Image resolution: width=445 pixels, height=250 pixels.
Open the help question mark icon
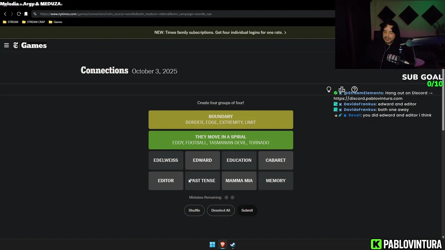tap(354, 90)
